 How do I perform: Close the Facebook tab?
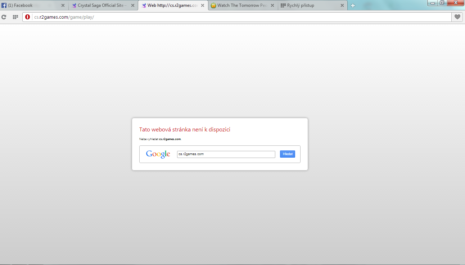coord(63,5)
